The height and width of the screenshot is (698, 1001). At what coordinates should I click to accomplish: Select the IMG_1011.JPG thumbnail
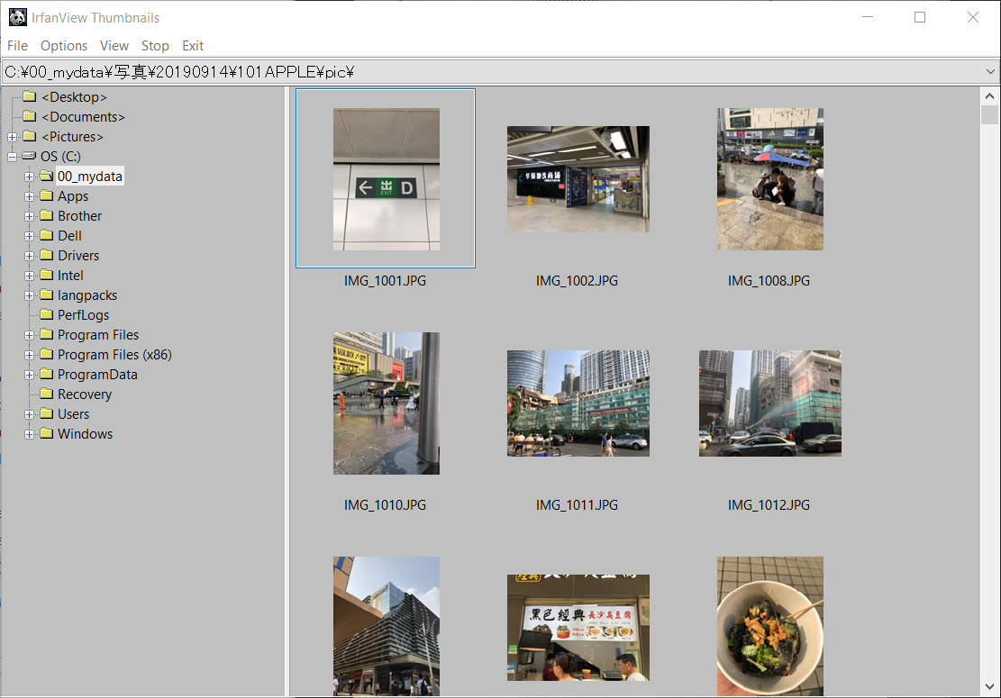(x=578, y=403)
